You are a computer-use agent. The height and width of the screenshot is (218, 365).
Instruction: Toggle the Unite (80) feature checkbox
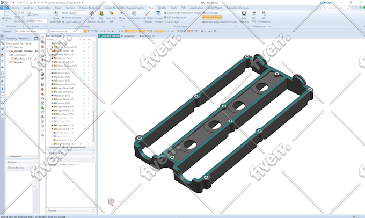coord(53,136)
